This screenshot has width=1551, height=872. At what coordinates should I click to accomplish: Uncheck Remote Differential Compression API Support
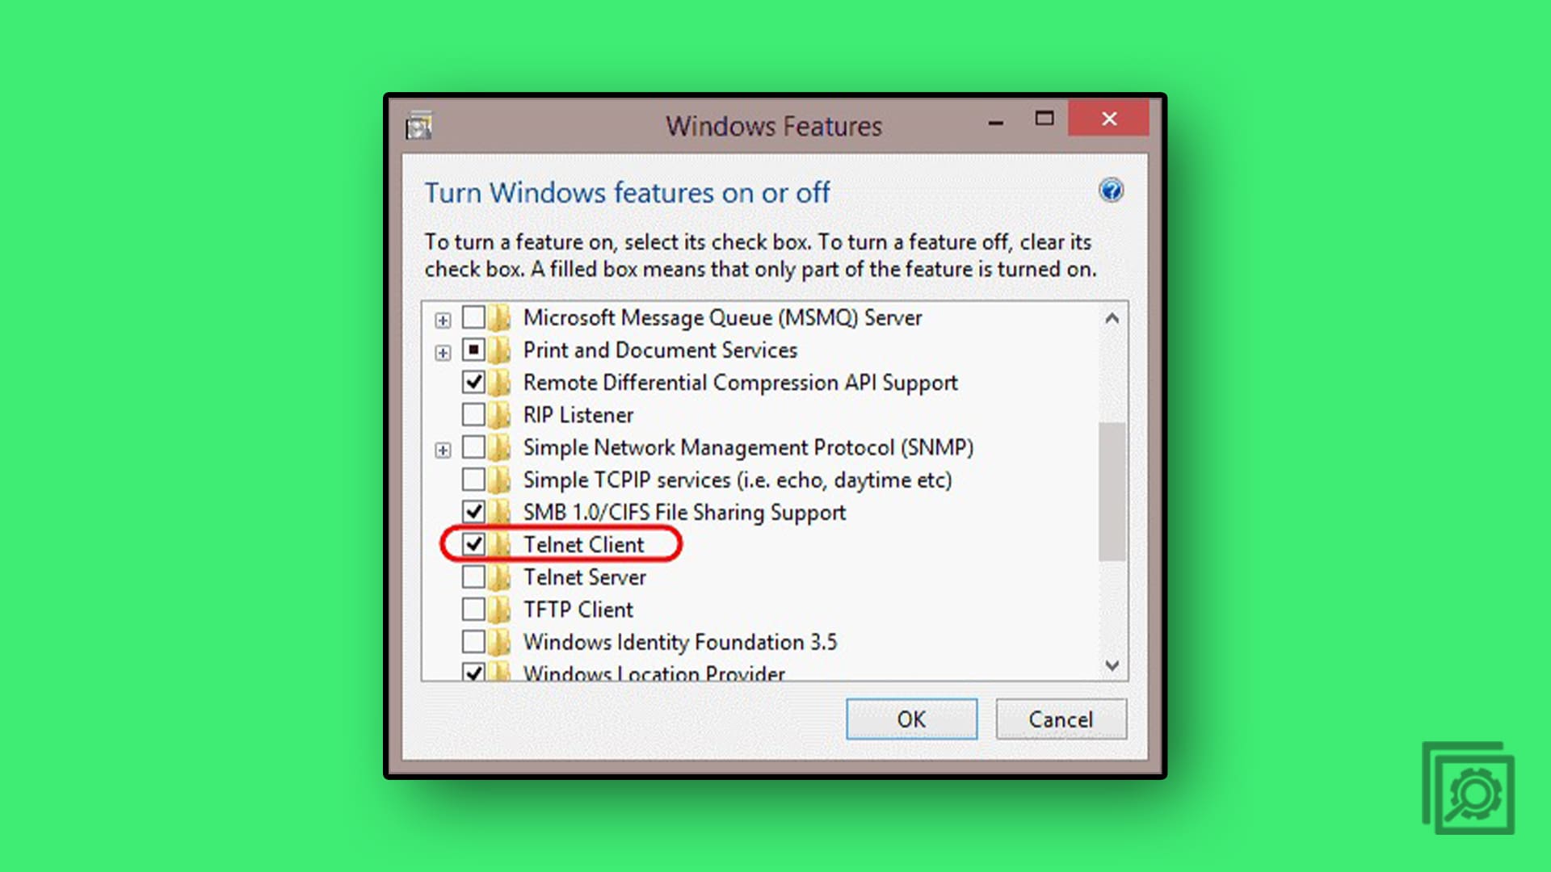[x=473, y=382]
